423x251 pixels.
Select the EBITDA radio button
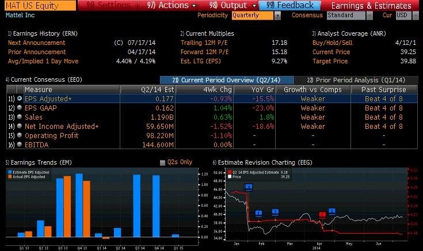pyautogui.click(x=20, y=144)
